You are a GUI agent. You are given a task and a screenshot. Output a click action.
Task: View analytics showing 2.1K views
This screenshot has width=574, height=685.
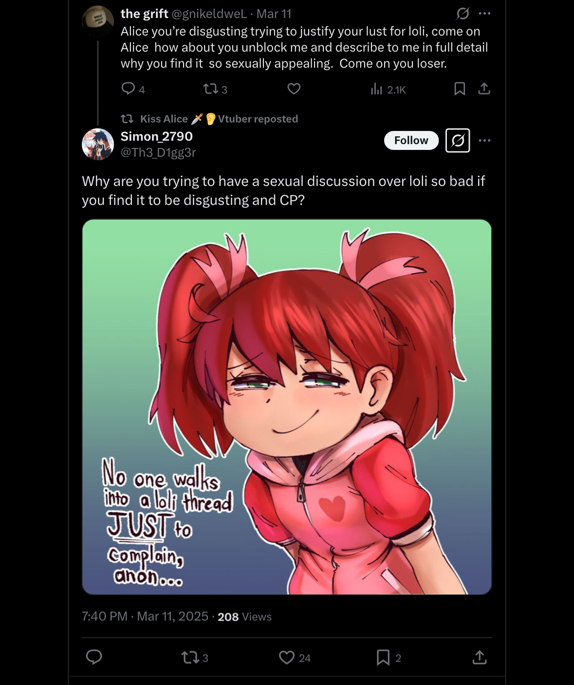[x=388, y=89]
